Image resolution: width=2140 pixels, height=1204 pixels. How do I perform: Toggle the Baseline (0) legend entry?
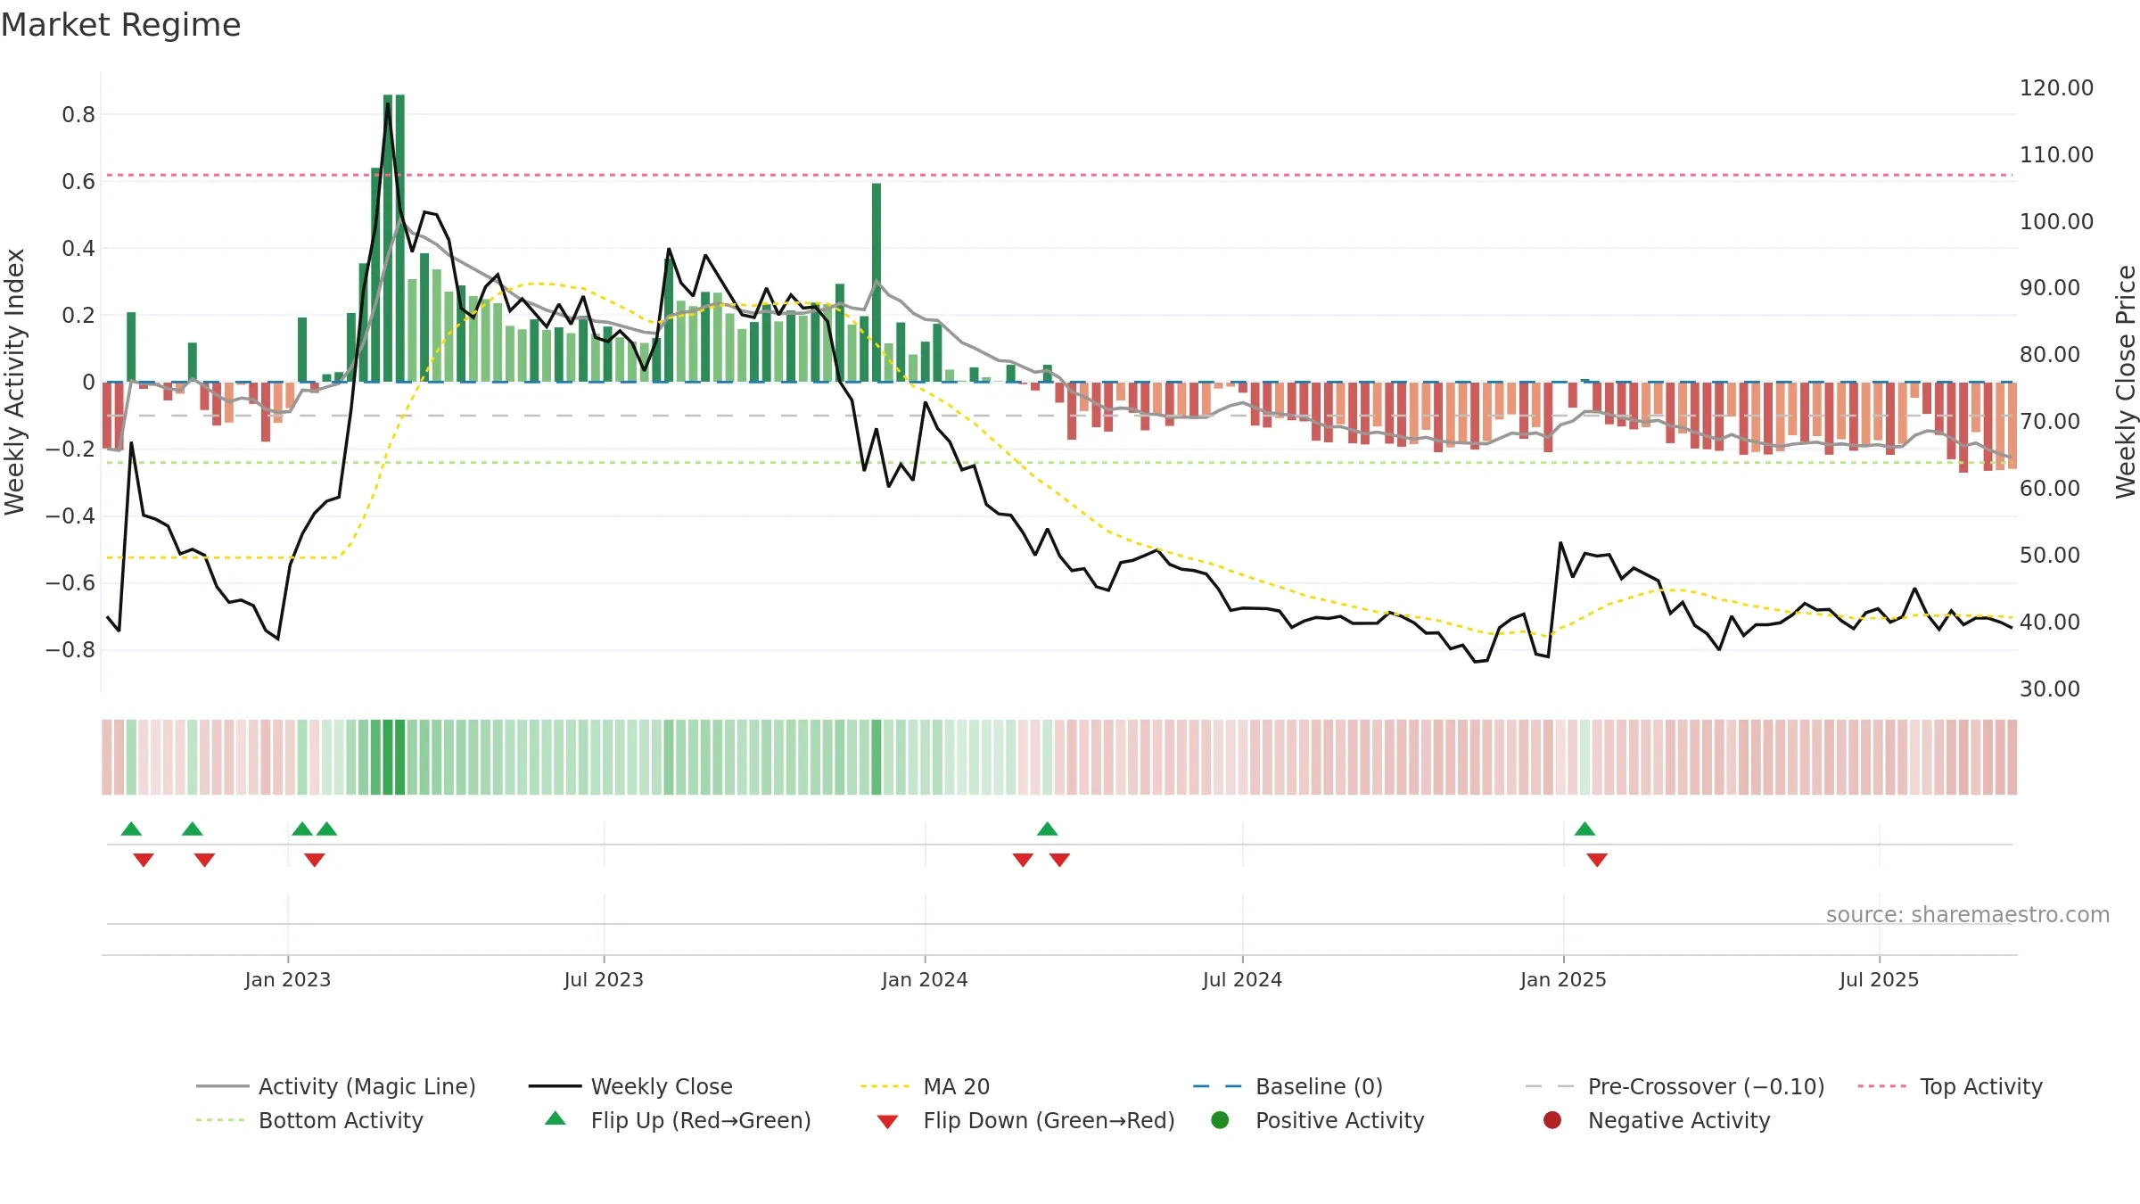[x=1288, y=1086]
